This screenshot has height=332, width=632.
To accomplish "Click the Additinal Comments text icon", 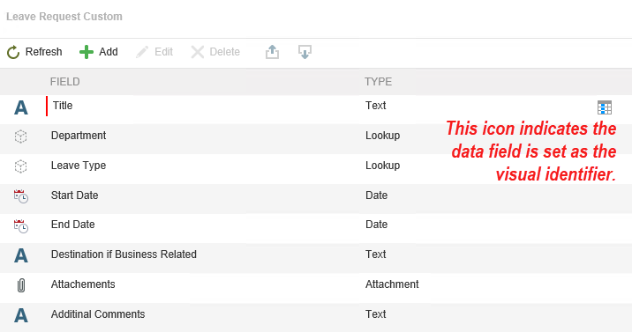I will click(x=21, y=315).
